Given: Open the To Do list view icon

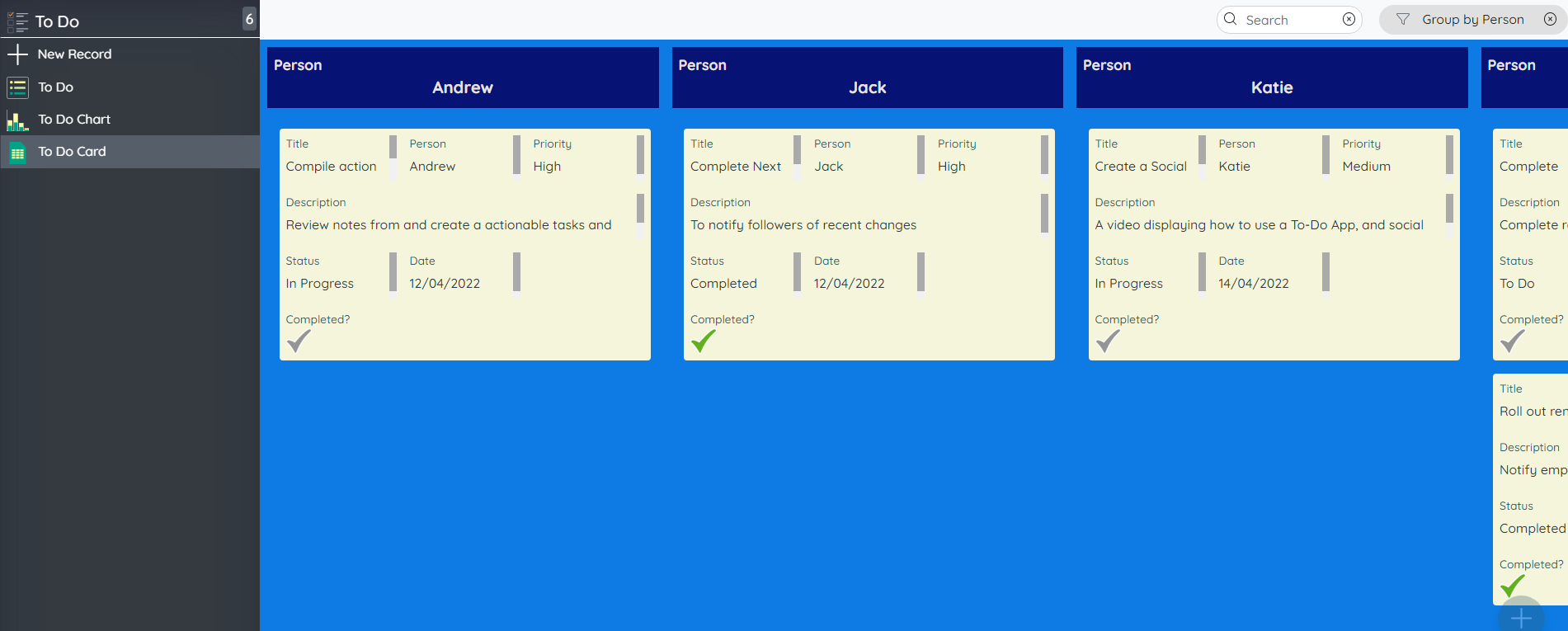Looking at the screenshot, I should [17, 87].
